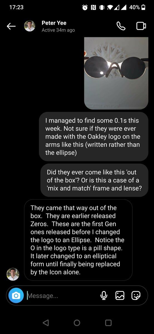Open the photo gallery picker icon
The image size is (154, 334).
pos(120,295)
